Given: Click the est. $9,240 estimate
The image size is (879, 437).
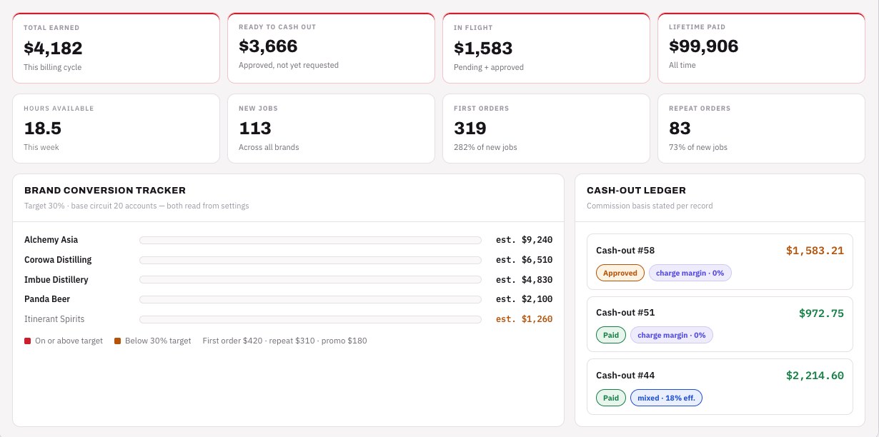Looking at the screenshot, I should (524, 241).
